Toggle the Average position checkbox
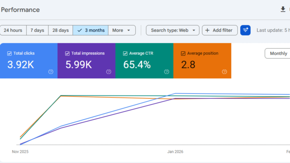This screenshot has height=163, width=290. pyautogui.click(x=183, y=53)
